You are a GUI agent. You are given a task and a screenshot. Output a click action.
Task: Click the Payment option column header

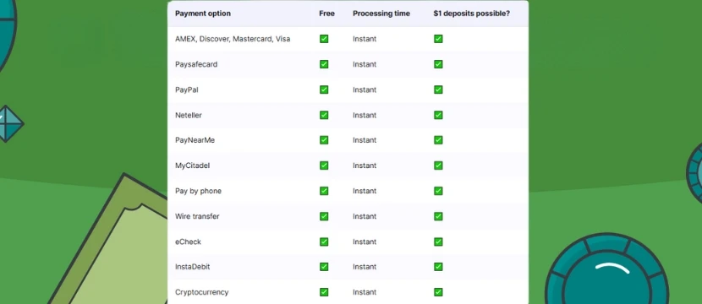[203, 14]
